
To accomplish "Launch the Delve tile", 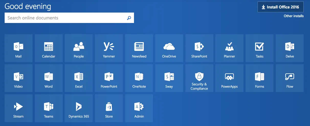I will click(x=290, y=48).
